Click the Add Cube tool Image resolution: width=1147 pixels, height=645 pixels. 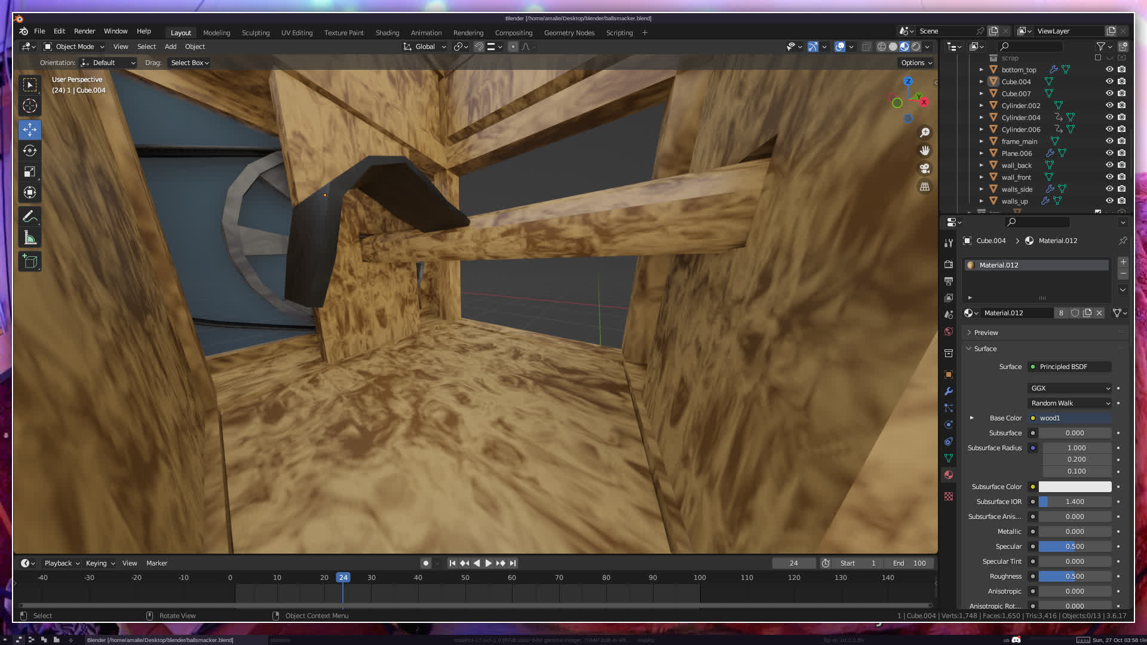pos(30,262)
